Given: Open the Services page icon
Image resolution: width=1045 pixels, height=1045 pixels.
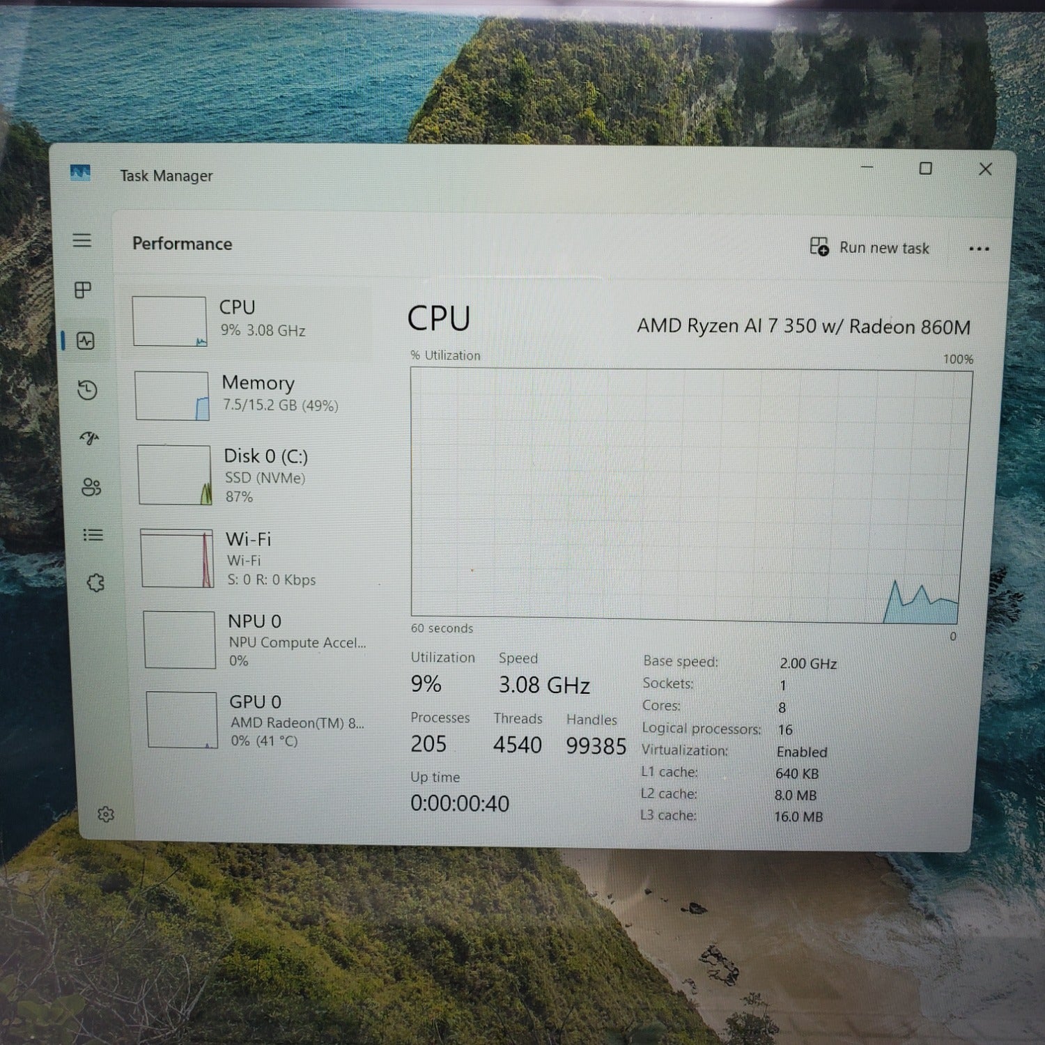Looking at the screenshot, I should tap(95, 582).
